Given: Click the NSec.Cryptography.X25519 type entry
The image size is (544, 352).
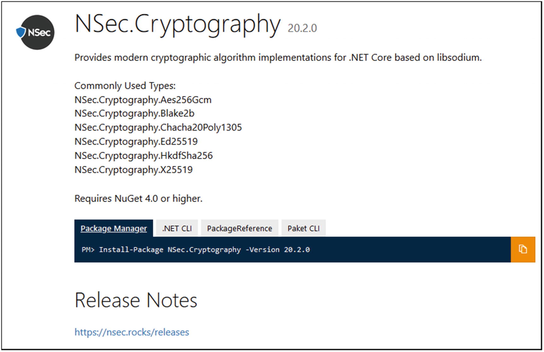Looking at the screenshot, I should tap(133, 170).
